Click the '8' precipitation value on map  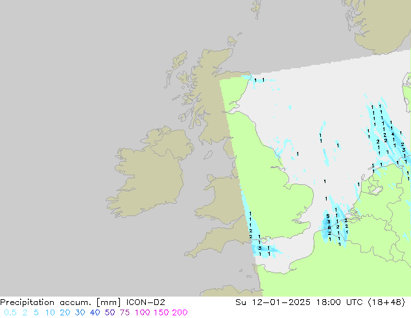coord(329,228)
